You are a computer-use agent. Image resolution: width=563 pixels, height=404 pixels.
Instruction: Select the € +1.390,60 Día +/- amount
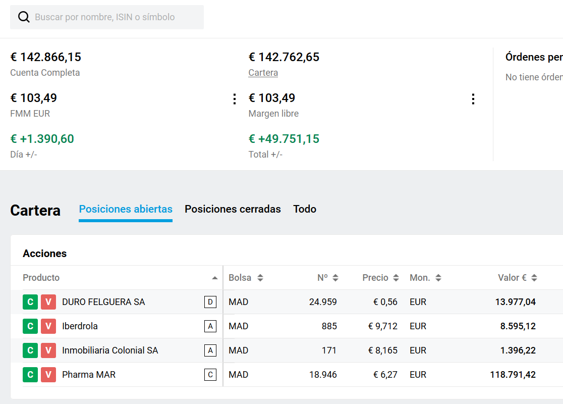(42, 139)
